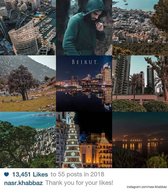Open the Christmas tree night photo
The image size is (168, 189).
point(84,140)
